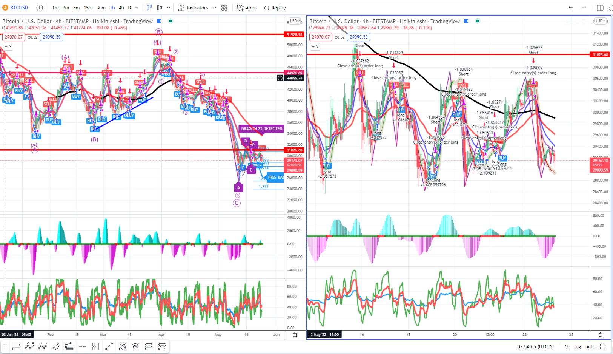Select the horizontal line tool
The height and width of the screenshot is (354, 613).
coord(83,346)
